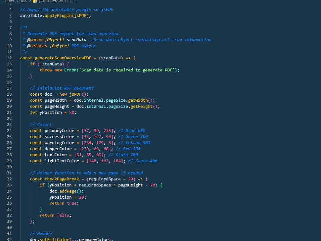
Task: Click 'requiredSpace' parameter on line 32
Action: click(x=105, y=179)
